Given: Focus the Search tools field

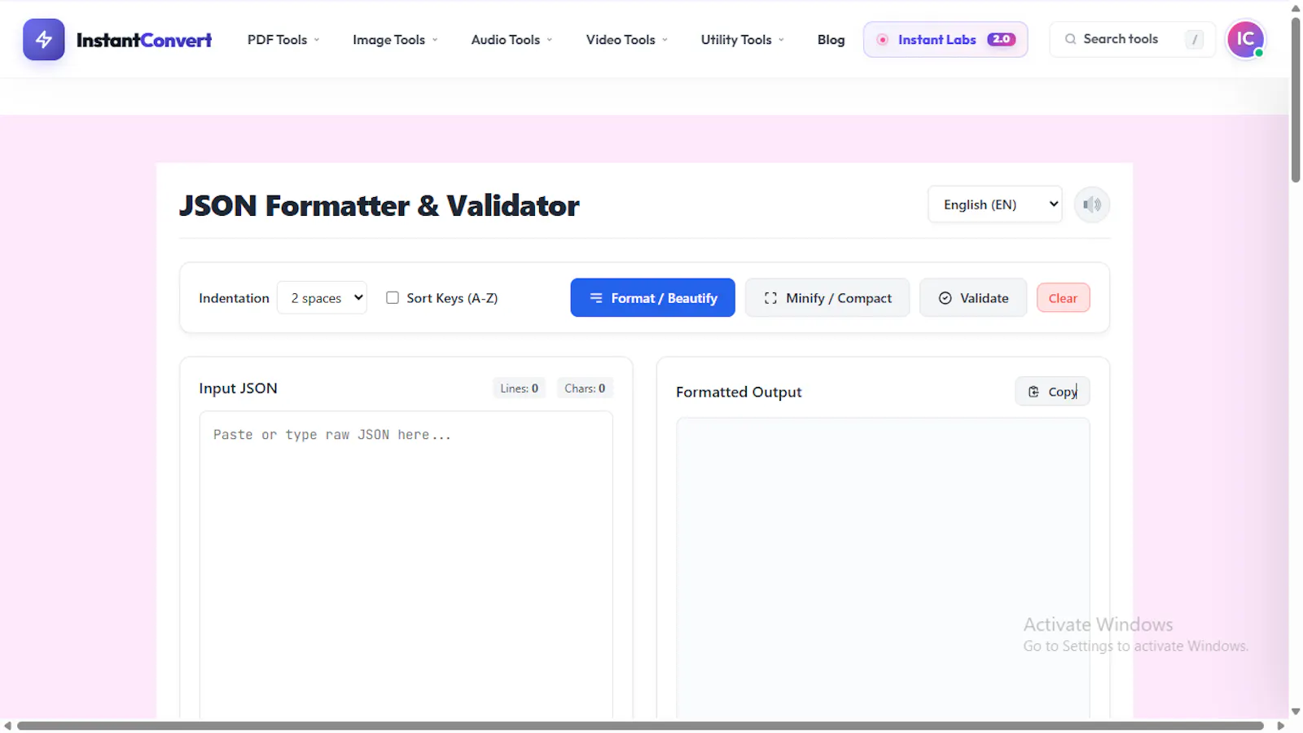Looking at the screenshot, I should (1133, 39).
